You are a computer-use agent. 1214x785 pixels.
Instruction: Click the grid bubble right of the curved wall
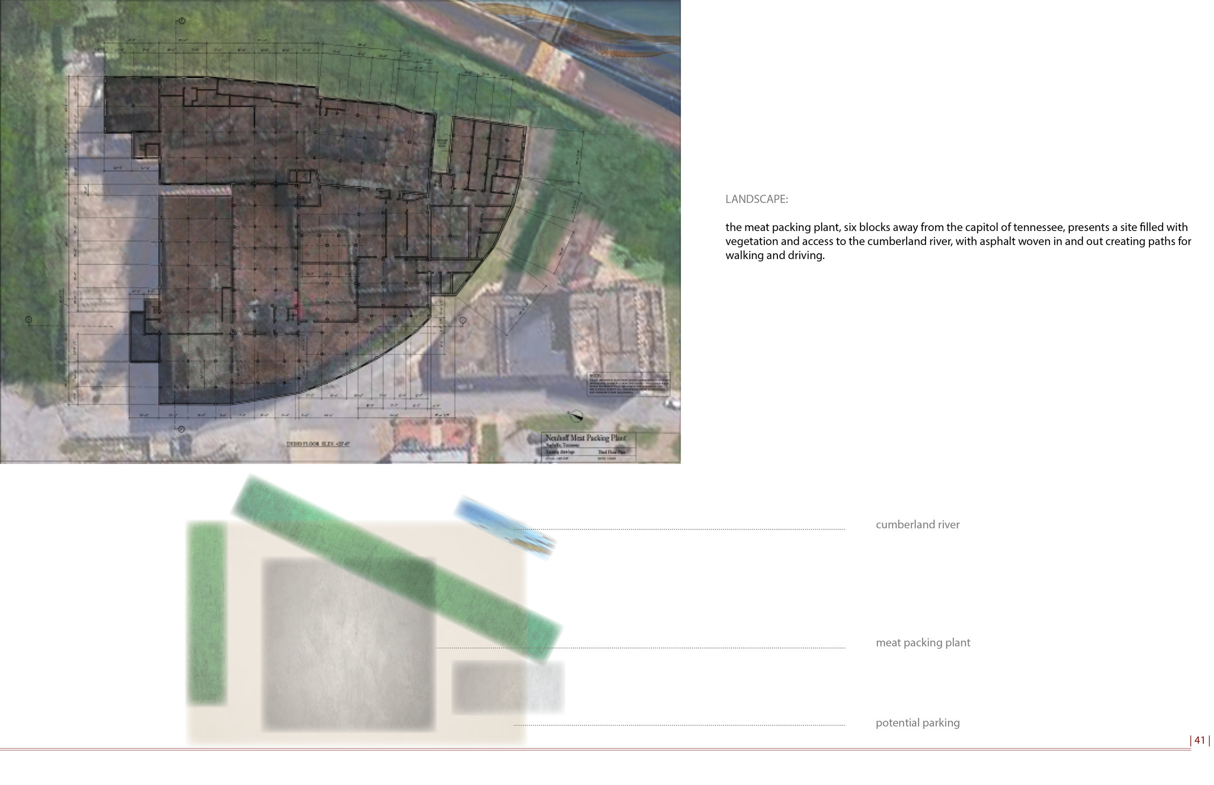tap(463, 320)
